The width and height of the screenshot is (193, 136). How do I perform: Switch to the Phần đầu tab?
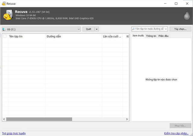pyautogui.click(x=163, y=36)
